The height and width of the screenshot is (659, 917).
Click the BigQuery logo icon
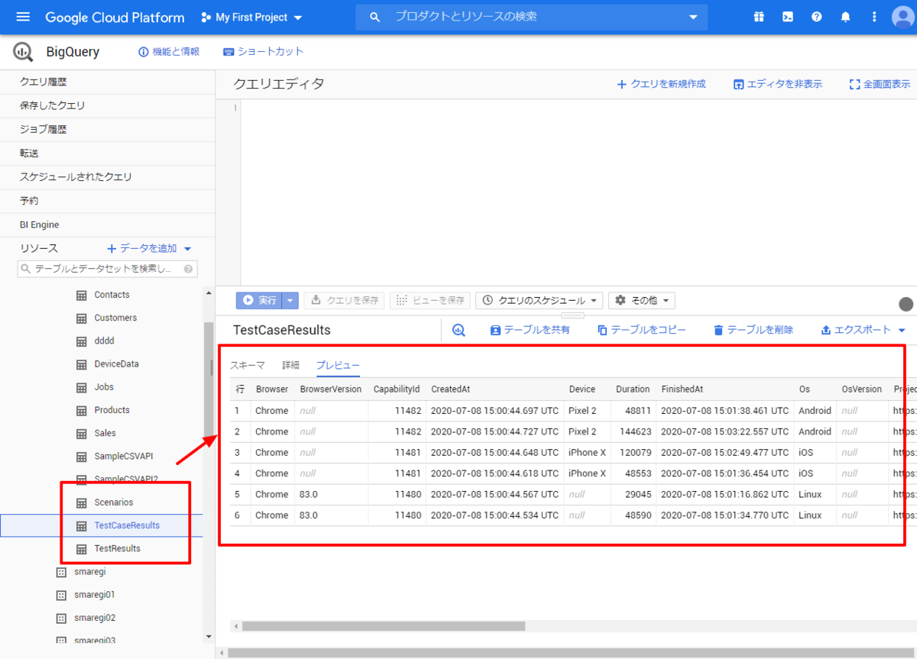coord(24,52)
